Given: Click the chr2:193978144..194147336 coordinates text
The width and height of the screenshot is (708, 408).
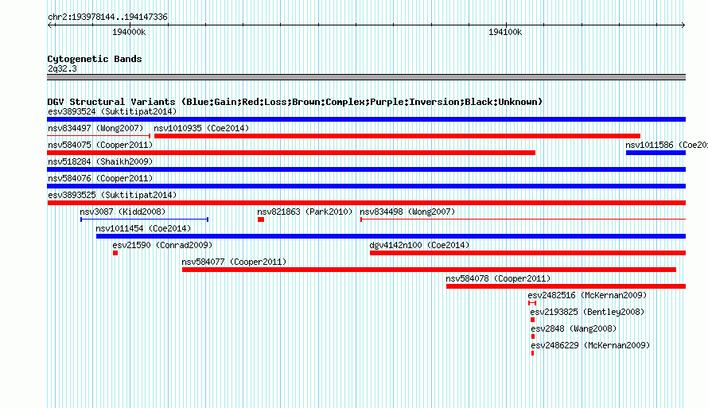Looking at the screenshot, I should 107,17.
